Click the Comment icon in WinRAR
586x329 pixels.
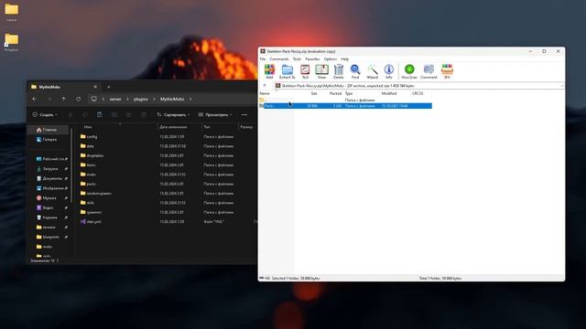pyautogui.click(x=429, y=71)
